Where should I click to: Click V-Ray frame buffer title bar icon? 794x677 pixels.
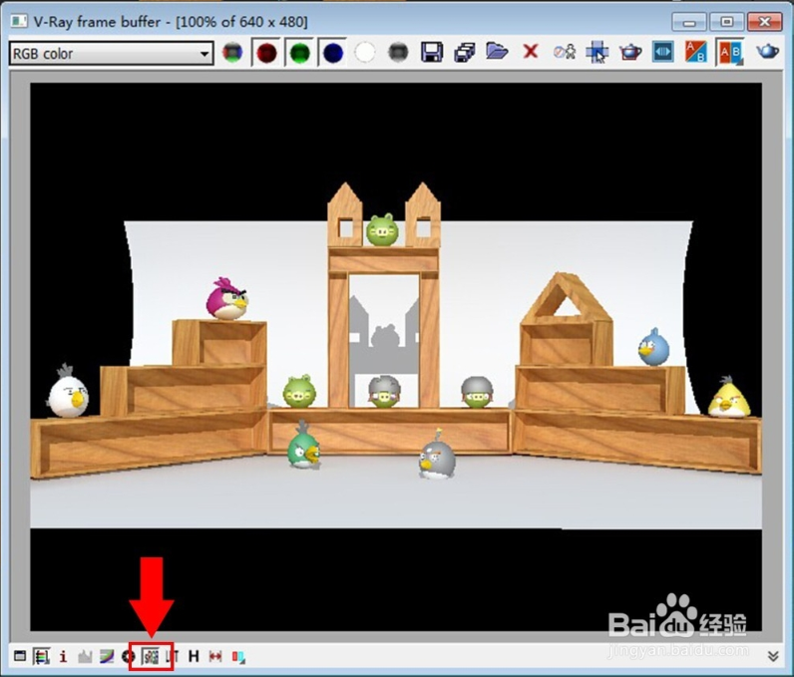19,21
